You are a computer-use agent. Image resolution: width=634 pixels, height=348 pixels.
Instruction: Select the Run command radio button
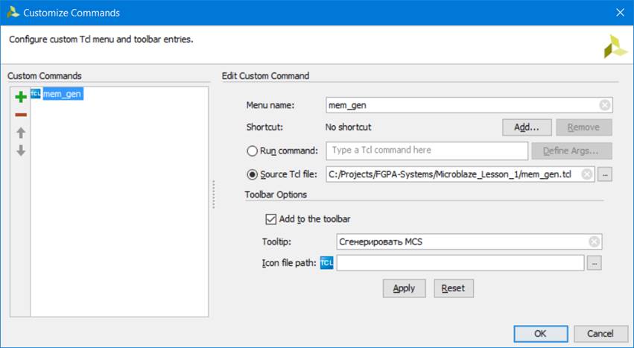tap(252, 151)
